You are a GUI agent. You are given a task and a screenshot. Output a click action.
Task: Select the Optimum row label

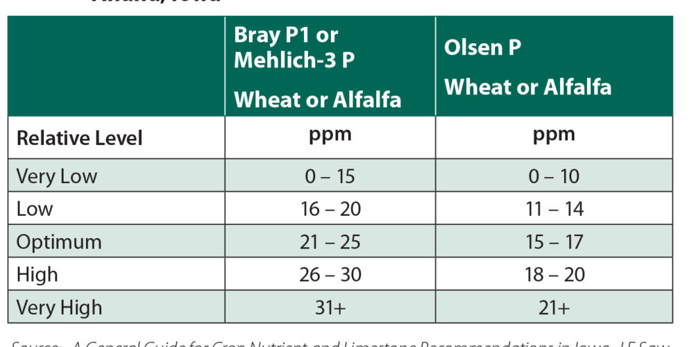(x=59, y=242)
